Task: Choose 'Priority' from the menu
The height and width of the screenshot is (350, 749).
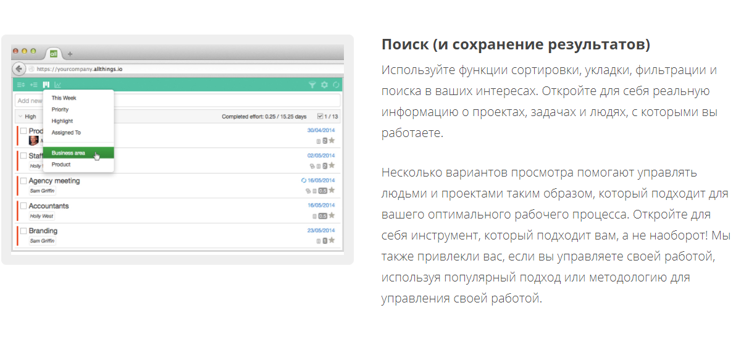Action: [x=61, y=109]
